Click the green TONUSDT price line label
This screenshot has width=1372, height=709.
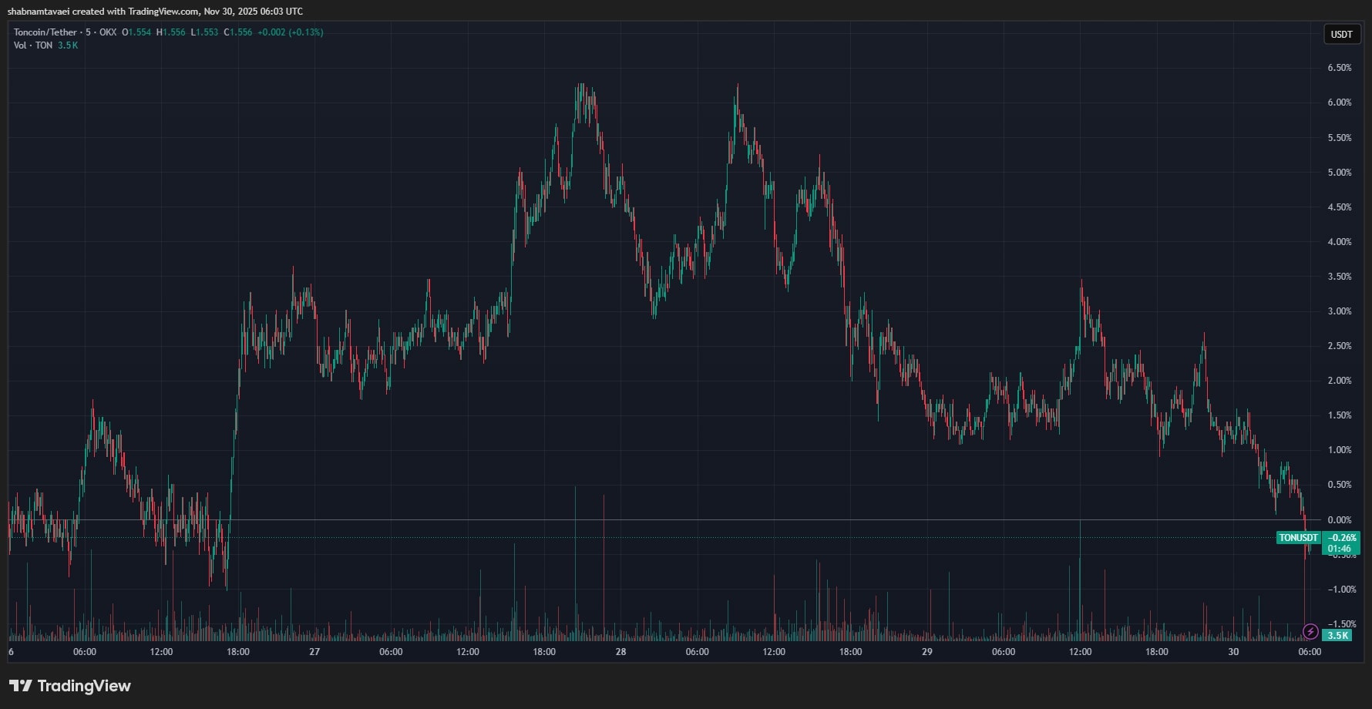tap(1298, 538)
